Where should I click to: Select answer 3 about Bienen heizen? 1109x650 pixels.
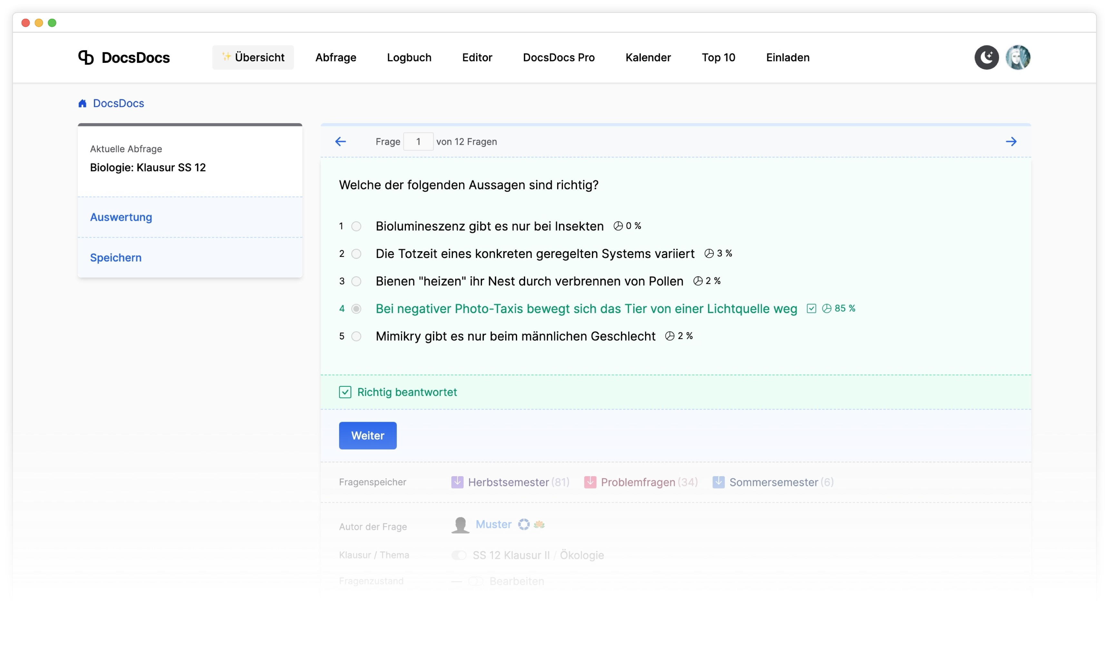tap(356, 281)
